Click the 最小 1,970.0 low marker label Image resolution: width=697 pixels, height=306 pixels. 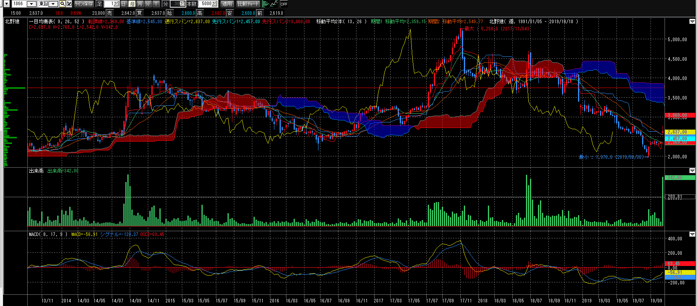[x=613, y=157]
